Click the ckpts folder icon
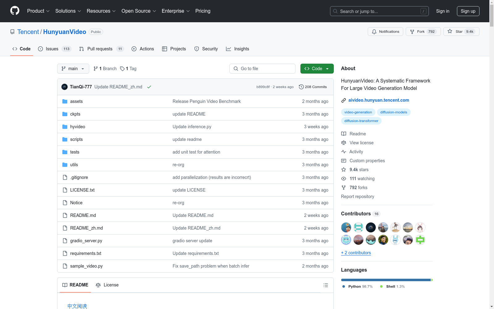The height and width of the screenshot is (309, 494). pos(65,114)
